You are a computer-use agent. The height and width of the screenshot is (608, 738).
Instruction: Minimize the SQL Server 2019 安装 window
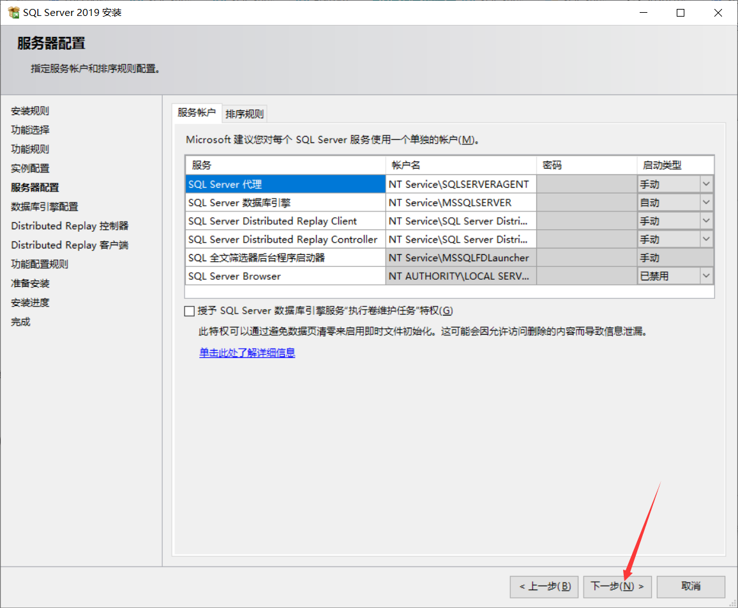644,13
